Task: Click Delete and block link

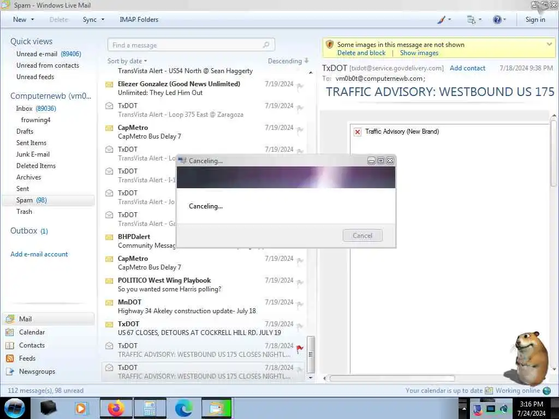Action: (x=361, y=53)
